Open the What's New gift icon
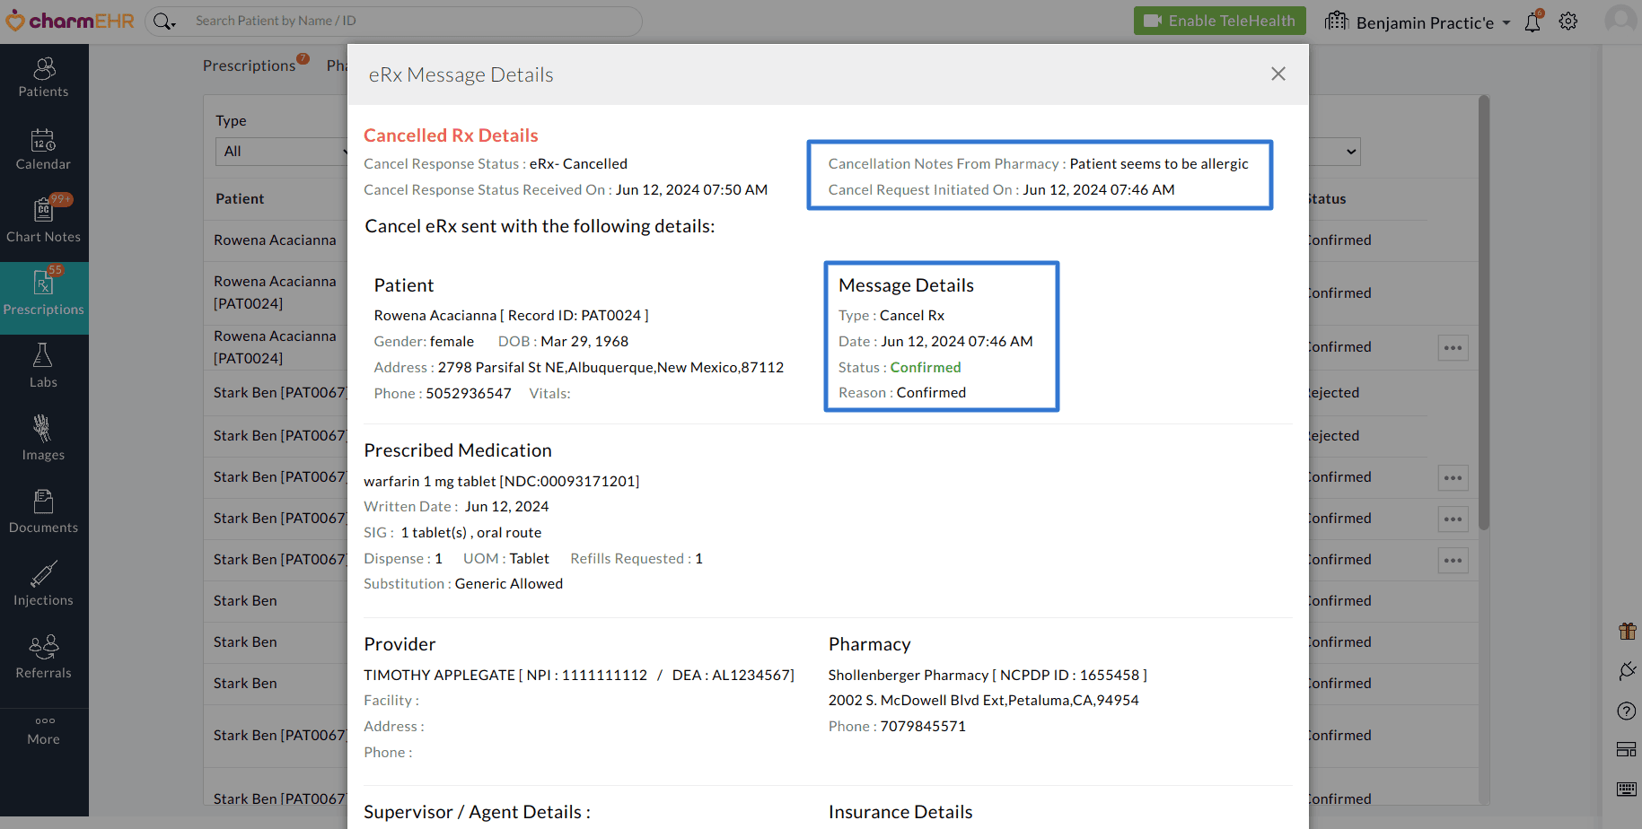Screen dimensions: 1642x829 (x=1626, y=631)
